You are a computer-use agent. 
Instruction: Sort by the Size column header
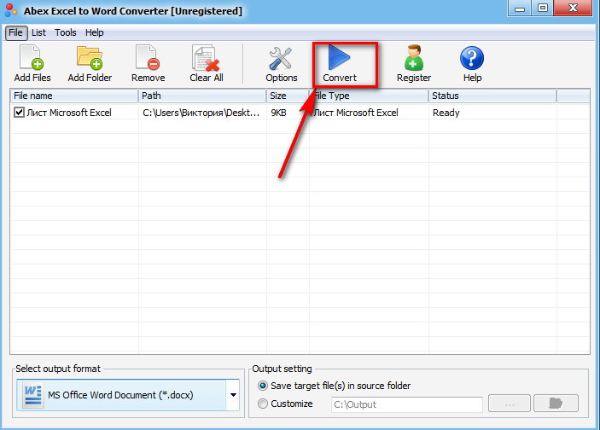click(288, 96)
